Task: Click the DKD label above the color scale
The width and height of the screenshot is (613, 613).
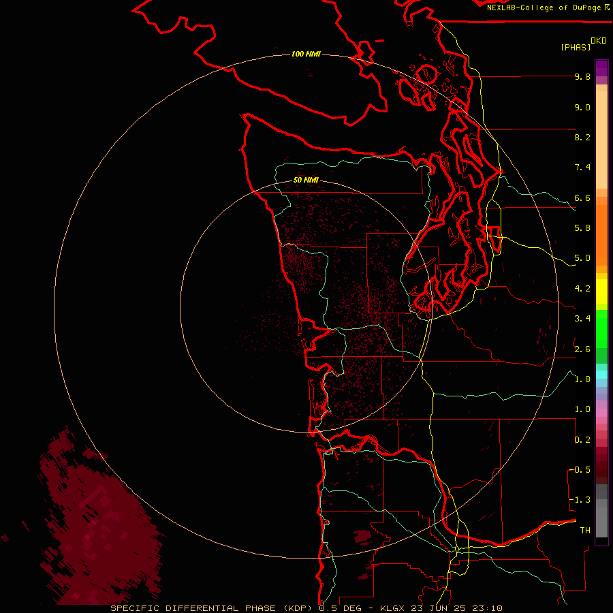Action: (x=598, y=40)
